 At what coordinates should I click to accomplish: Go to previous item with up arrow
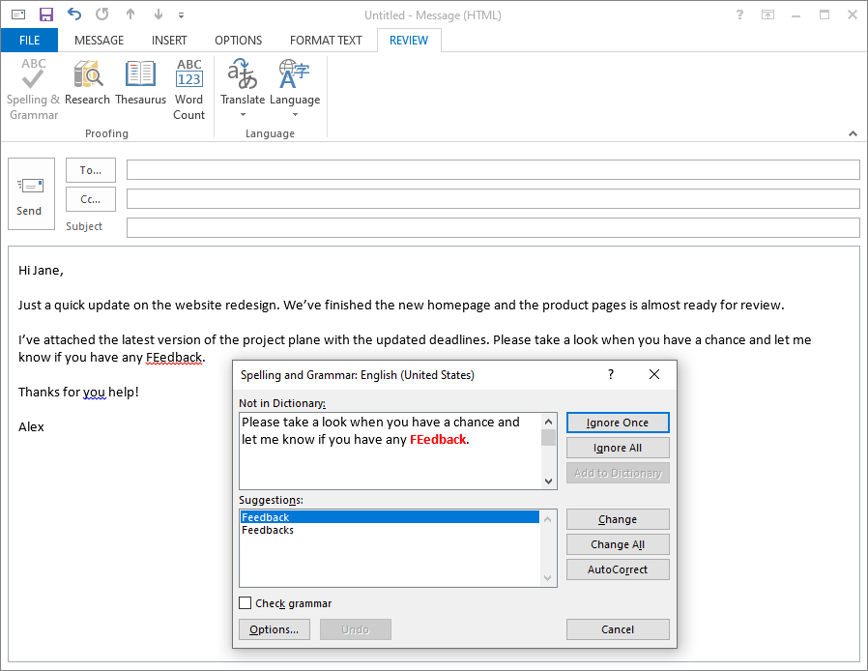[x=130, y=15]
